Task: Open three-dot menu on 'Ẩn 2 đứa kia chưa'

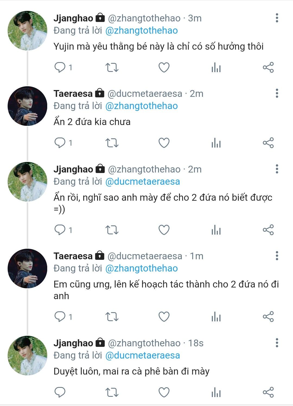Action: 277,93
